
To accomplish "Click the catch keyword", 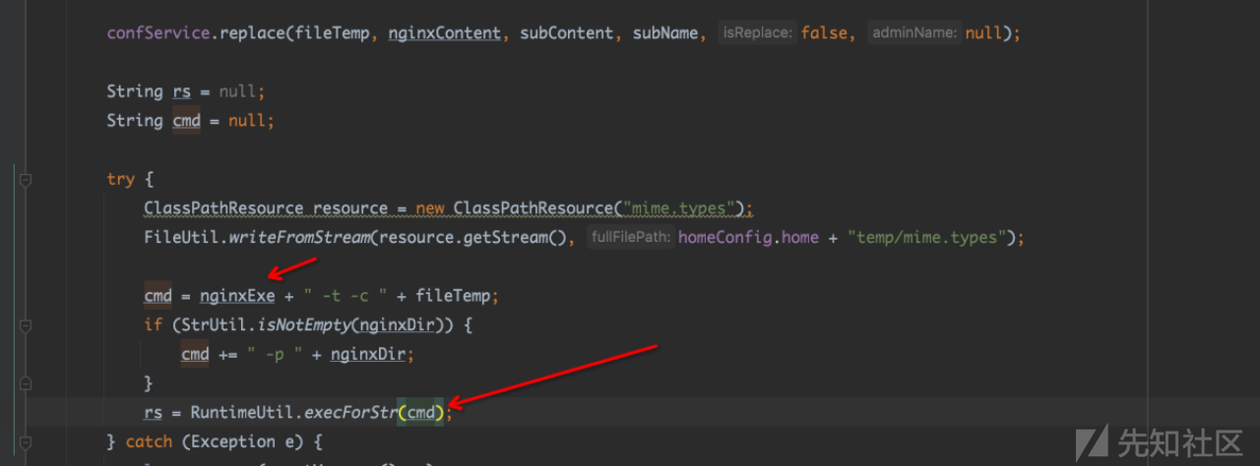I will point(149,441).
